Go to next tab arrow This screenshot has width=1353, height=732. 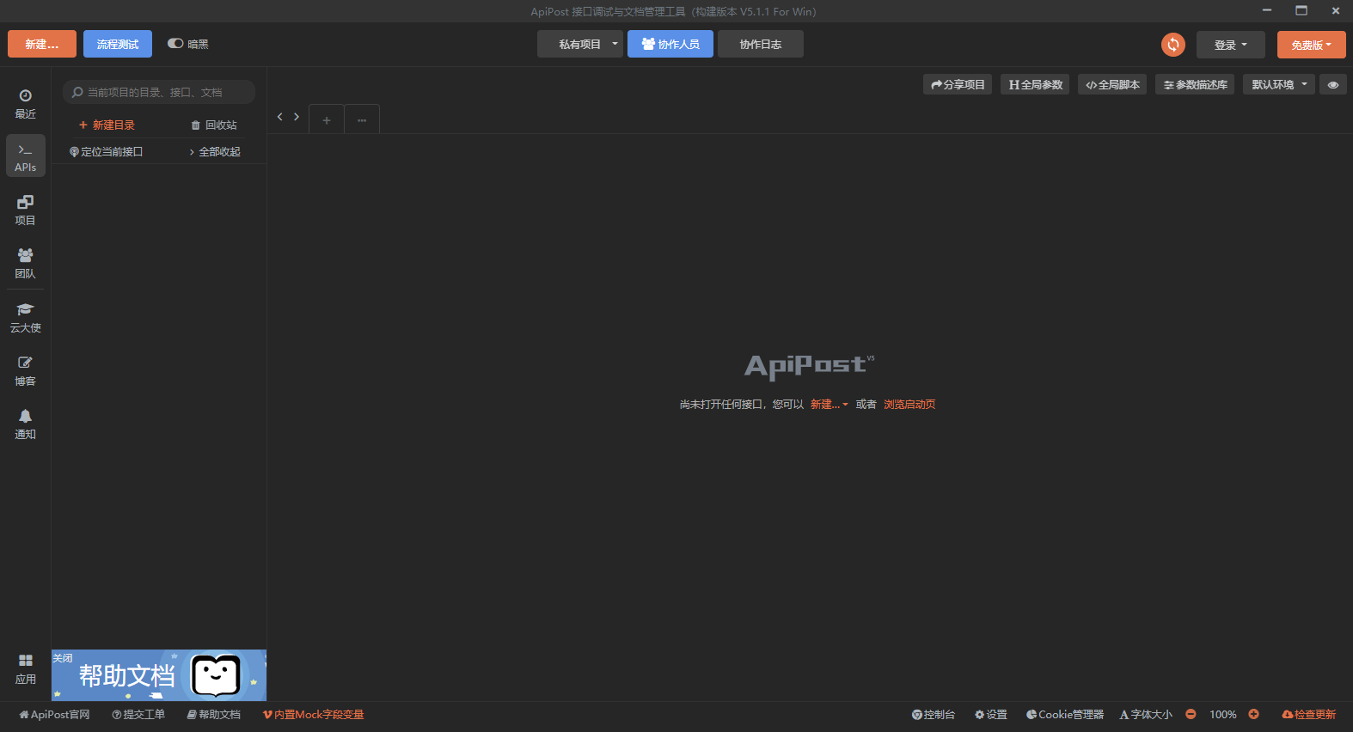pos(297,117)
